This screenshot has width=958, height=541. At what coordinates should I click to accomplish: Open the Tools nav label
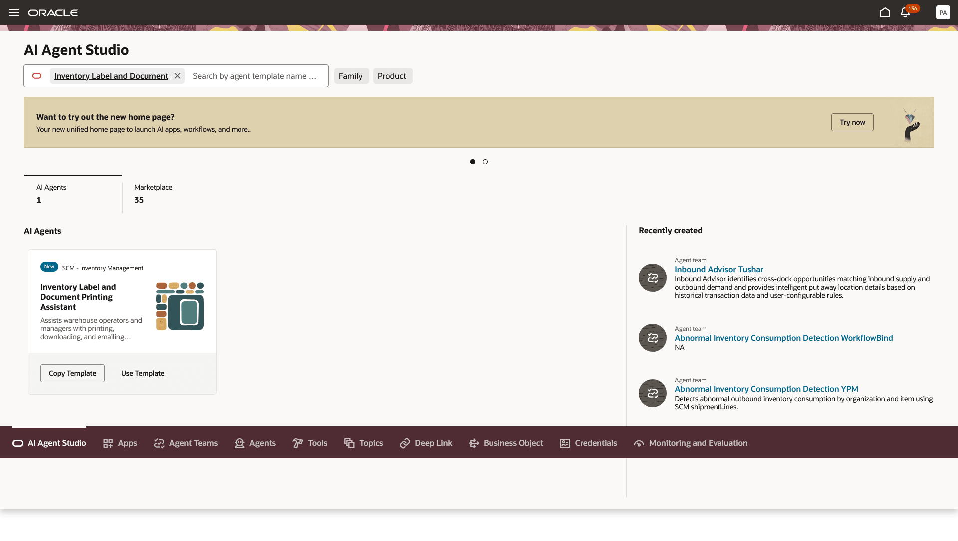point(318,443)
